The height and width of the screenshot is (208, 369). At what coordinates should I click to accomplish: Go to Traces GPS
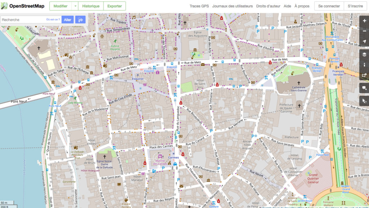pos(199,6)
